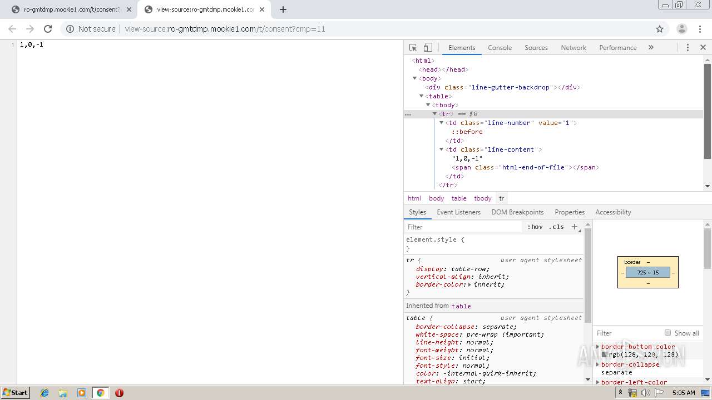
Task: Click the taskbar clock showing 5:05 AM
Action: click(x=684, y=393)
